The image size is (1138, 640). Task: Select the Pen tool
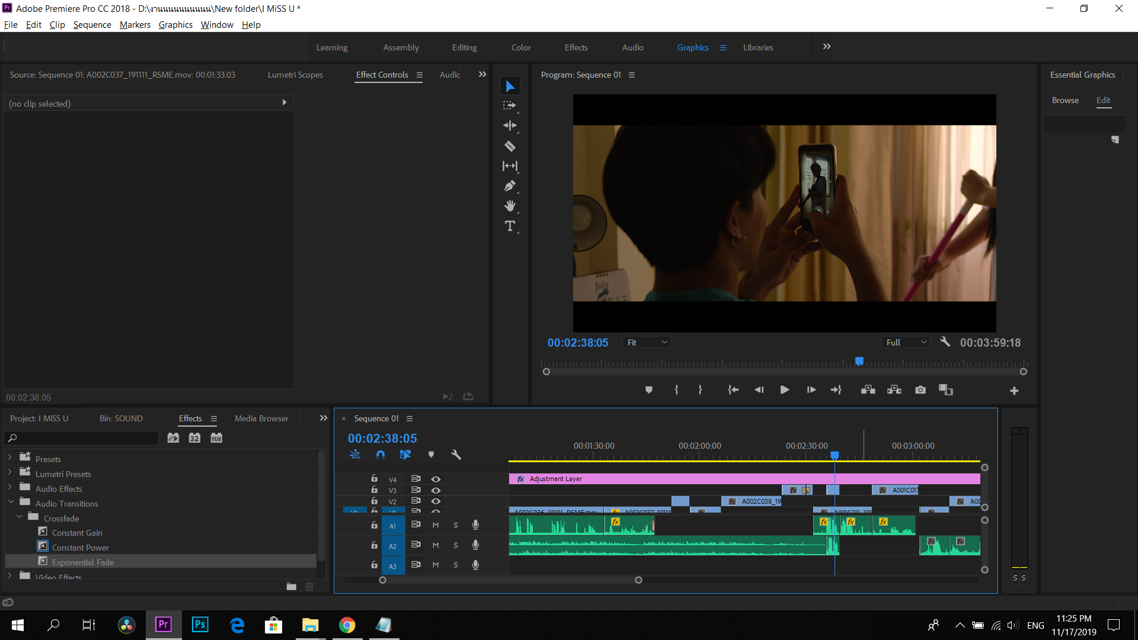[x=510, y=186]
